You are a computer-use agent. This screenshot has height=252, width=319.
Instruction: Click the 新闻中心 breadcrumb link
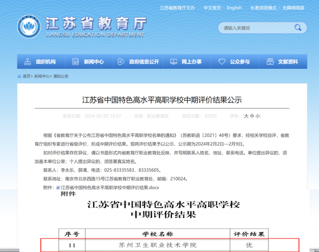click(42, 76)
